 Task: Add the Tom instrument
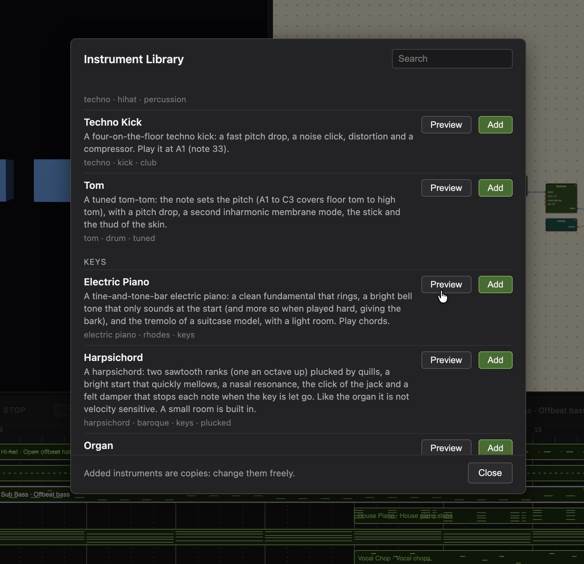495,188
